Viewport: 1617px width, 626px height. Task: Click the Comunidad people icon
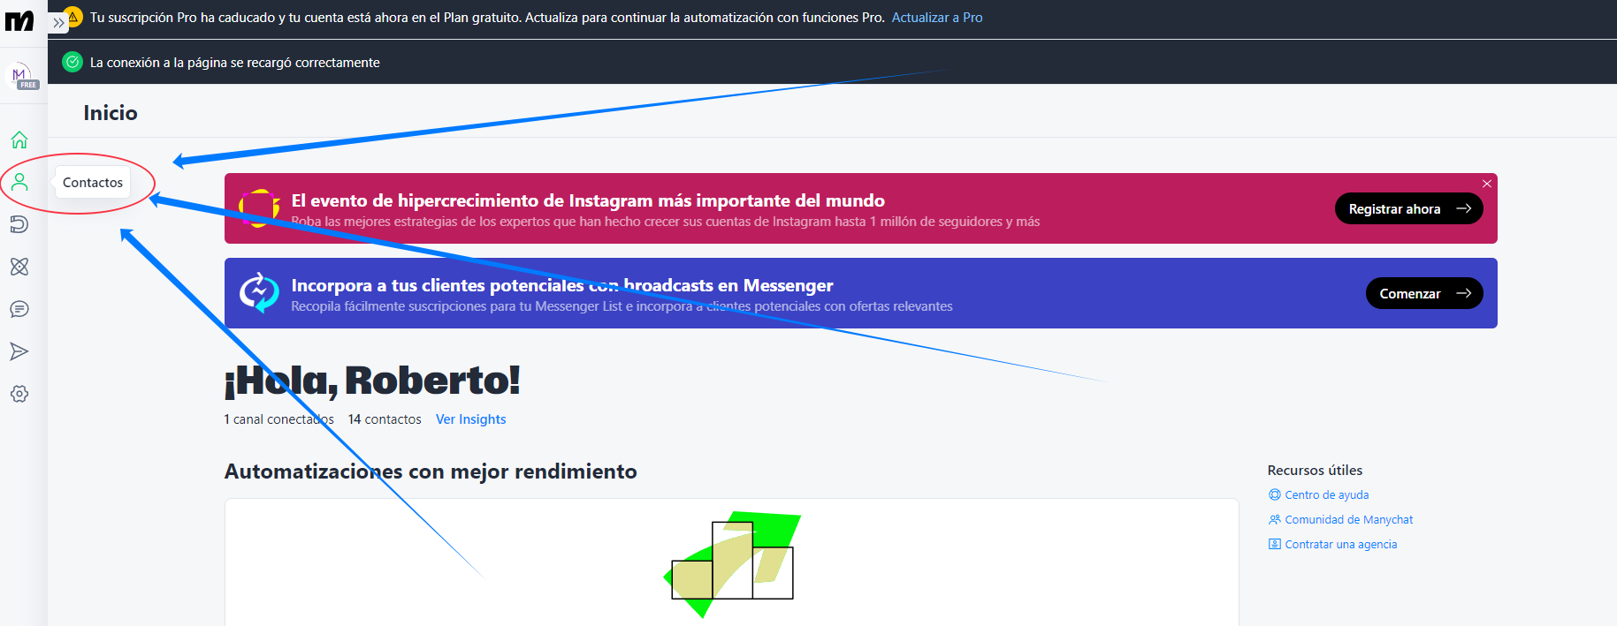[x=1275, y=519]
